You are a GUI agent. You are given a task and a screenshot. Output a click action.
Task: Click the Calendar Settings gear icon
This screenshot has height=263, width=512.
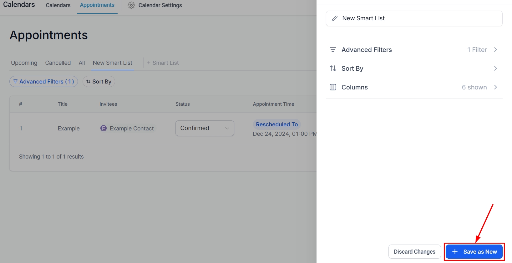point(131,5)
